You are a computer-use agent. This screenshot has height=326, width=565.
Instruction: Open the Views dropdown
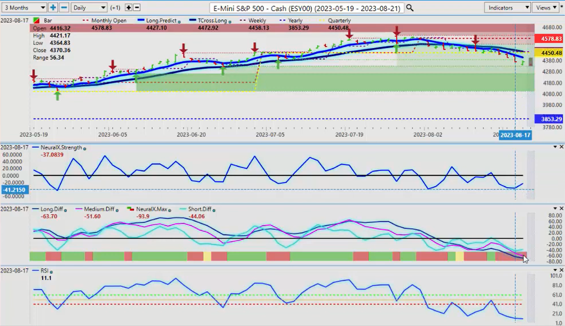(x=546, y=8)
